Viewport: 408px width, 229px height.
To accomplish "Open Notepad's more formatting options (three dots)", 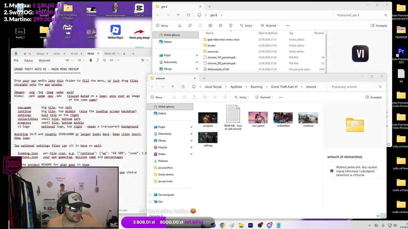I will [x=118, y=60].
